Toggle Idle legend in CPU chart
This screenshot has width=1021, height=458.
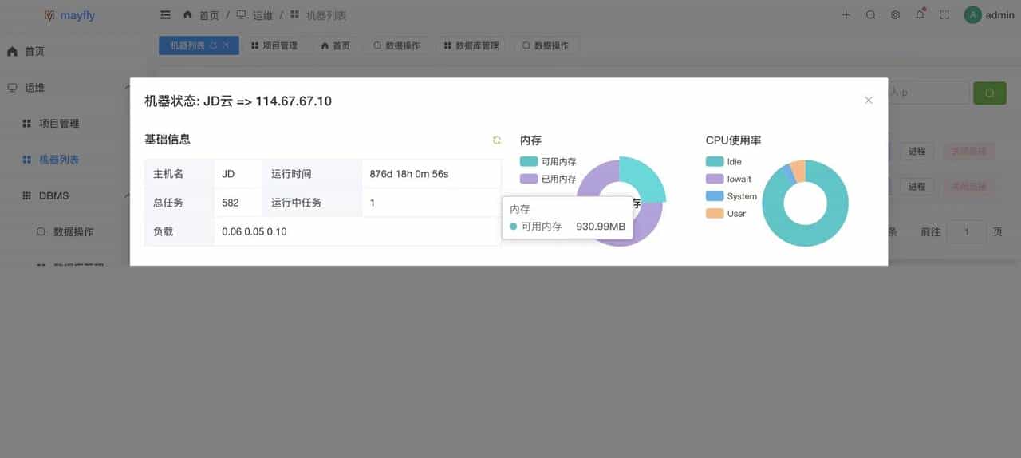click(x=723, y=161)
